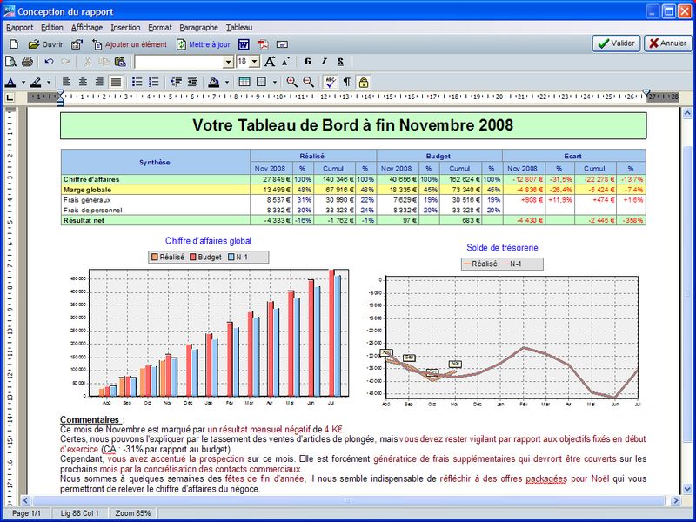
Task: Click the icon between Ouvrir and Ajouter un élément
Action: 77,44
